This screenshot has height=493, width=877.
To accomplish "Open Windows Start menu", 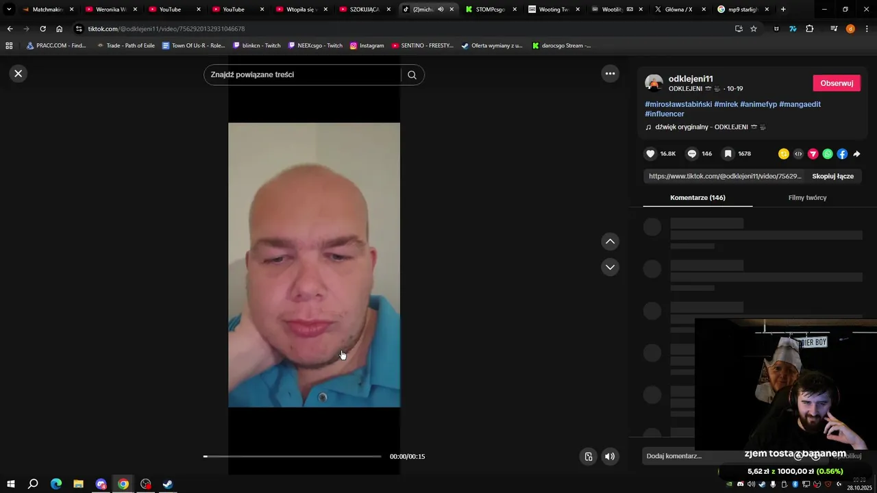I will pyautogui.click(x=10, y=484).
